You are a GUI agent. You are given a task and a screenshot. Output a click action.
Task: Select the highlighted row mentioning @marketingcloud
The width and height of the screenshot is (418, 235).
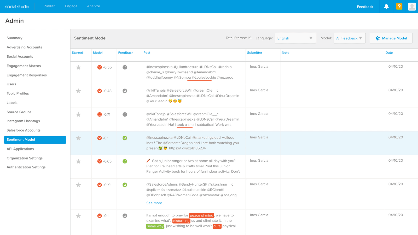pos(193,143)
